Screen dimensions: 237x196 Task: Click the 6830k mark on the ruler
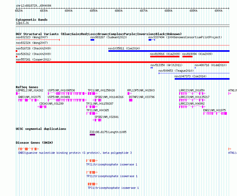pyautogui.click(x=44, y=11)
